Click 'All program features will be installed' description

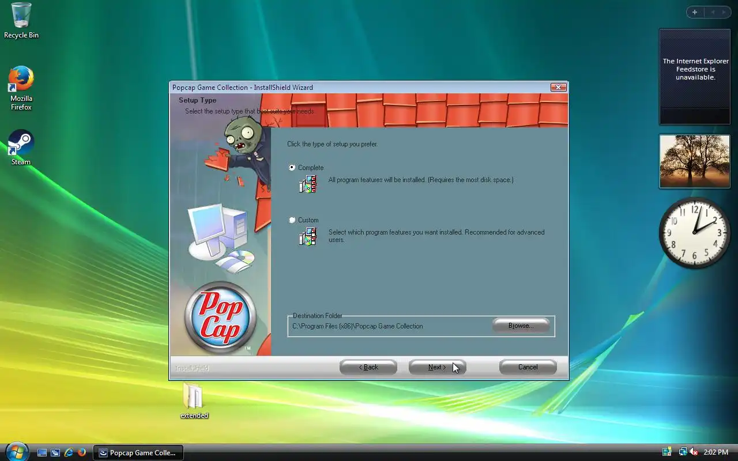click(421, 180)
